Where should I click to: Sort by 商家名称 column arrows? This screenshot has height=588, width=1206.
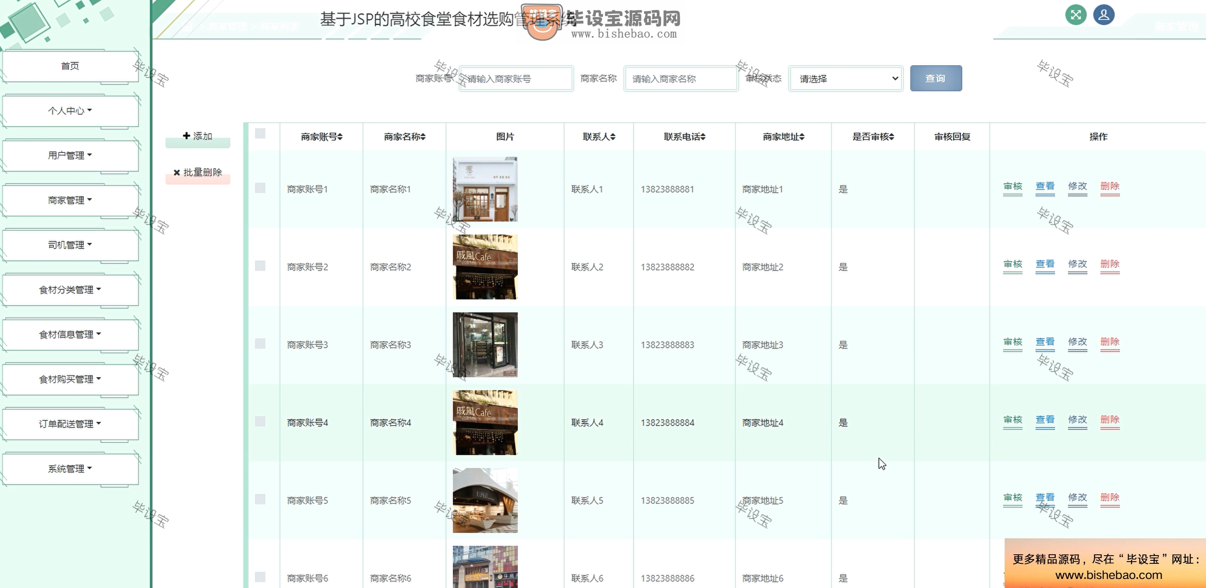423,137
